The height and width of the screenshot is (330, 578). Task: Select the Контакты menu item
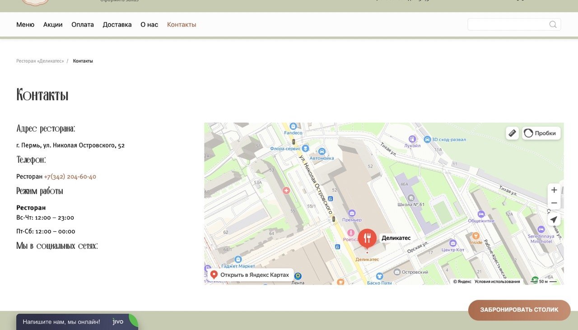pos(182,24)
